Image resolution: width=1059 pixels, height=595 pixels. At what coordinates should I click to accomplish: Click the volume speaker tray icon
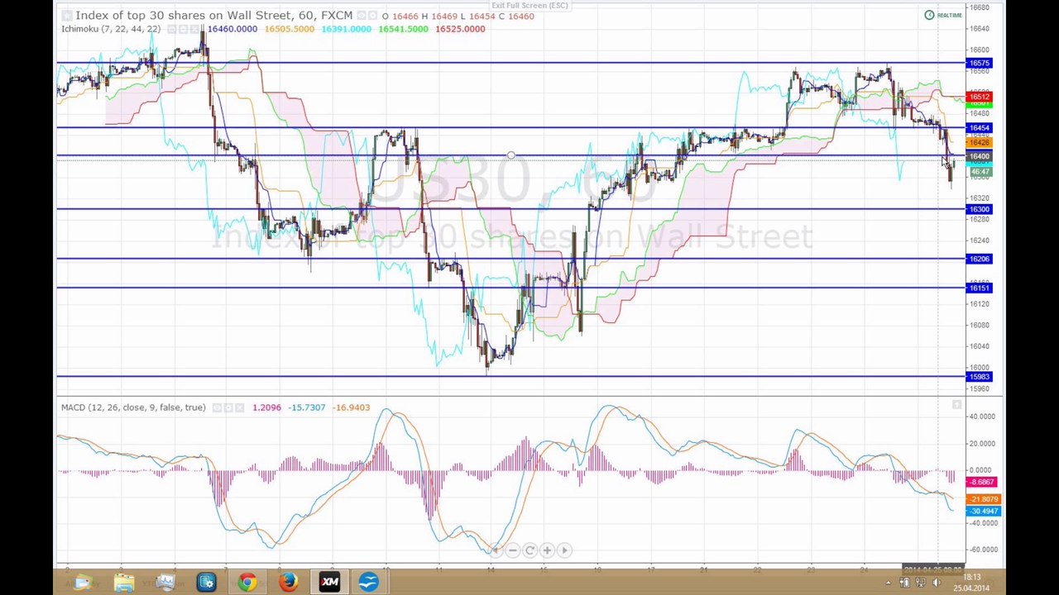[937, 583]
